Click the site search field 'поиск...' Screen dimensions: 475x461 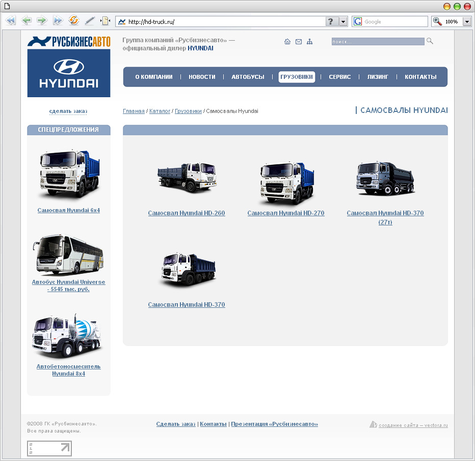378,41
